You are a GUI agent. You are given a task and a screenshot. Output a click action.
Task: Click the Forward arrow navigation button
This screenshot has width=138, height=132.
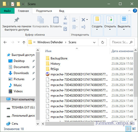click(13, 42)
